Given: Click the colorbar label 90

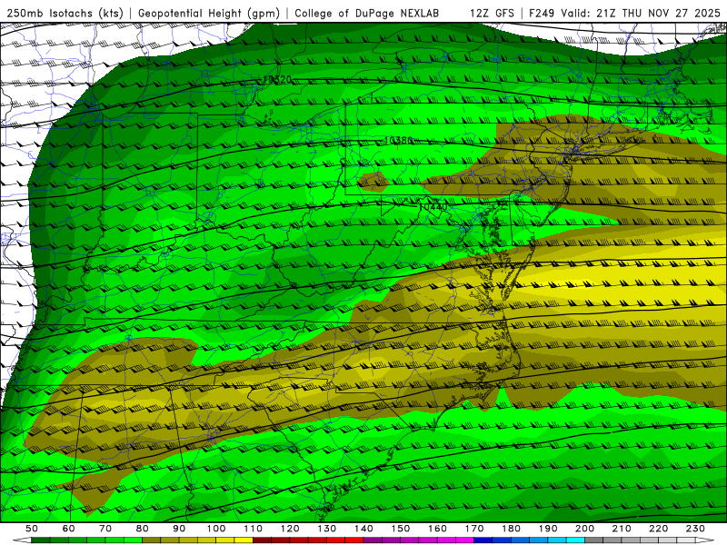Looking at the screenshot, I should [x=179, y=529].
